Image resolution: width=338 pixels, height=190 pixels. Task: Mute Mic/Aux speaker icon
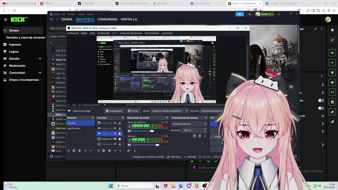(129, 145)
